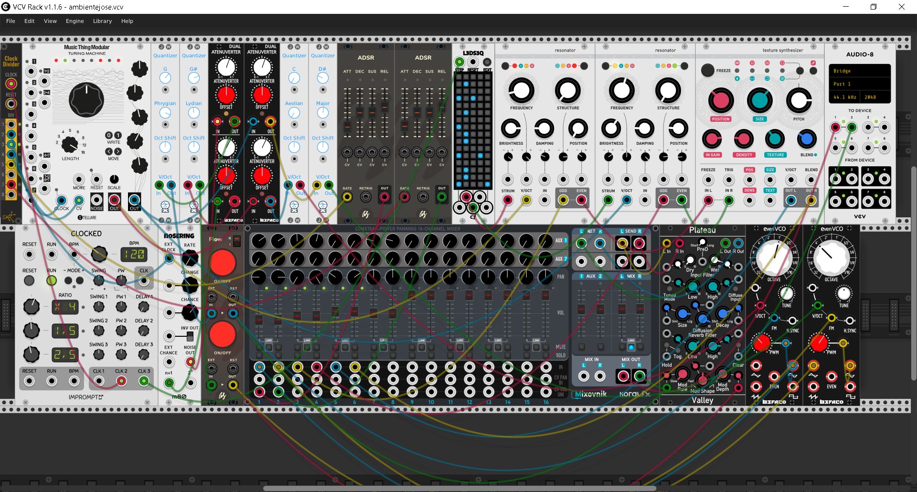Click the NOISE OUT jack on Nosering
Screen dimensions: 917x492
click(x=190, y=362)
